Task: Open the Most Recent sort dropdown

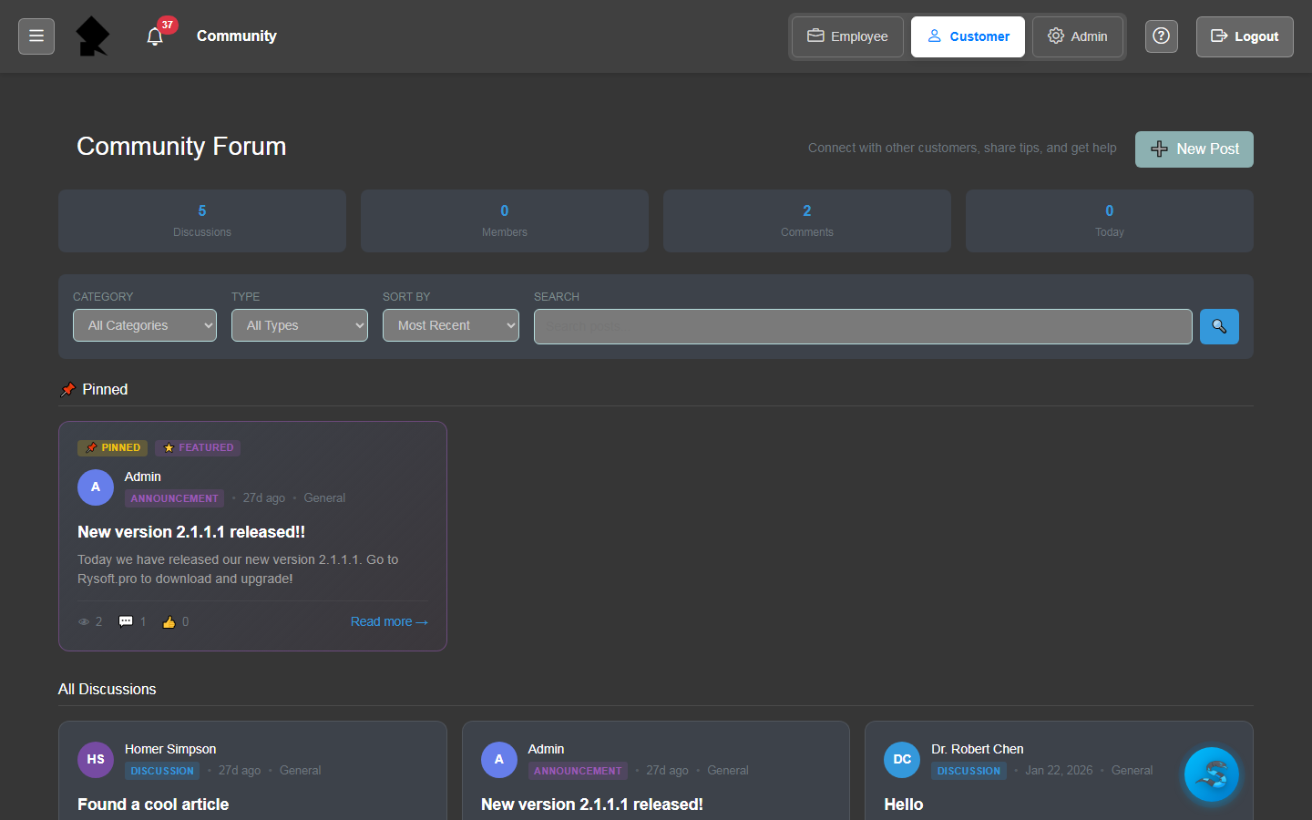Action: coord(450,325)
